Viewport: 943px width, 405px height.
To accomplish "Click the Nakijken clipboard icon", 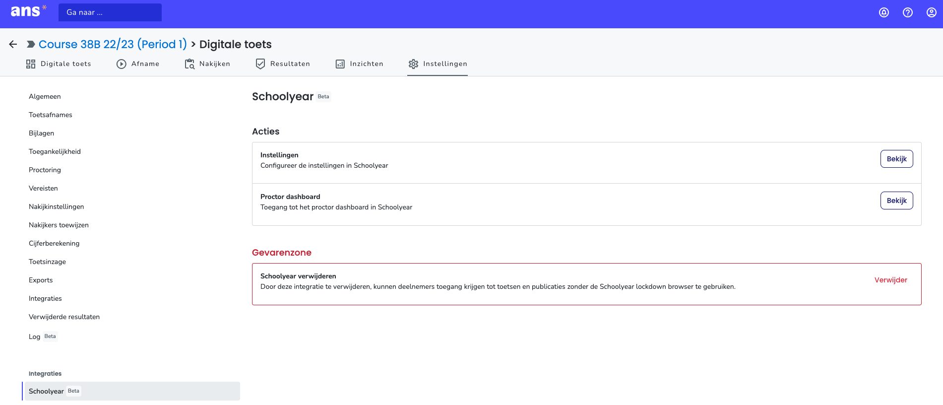I will [x=189, y=64].
